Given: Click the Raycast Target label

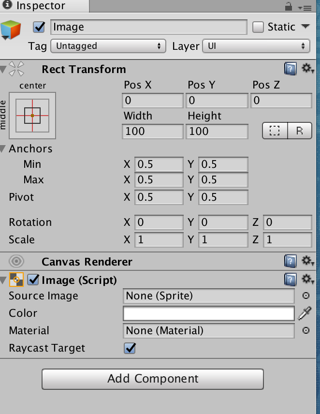Looking at the screenshot, I should [47, 348].
